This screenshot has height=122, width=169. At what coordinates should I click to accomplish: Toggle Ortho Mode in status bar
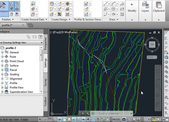tap(54, 120)
